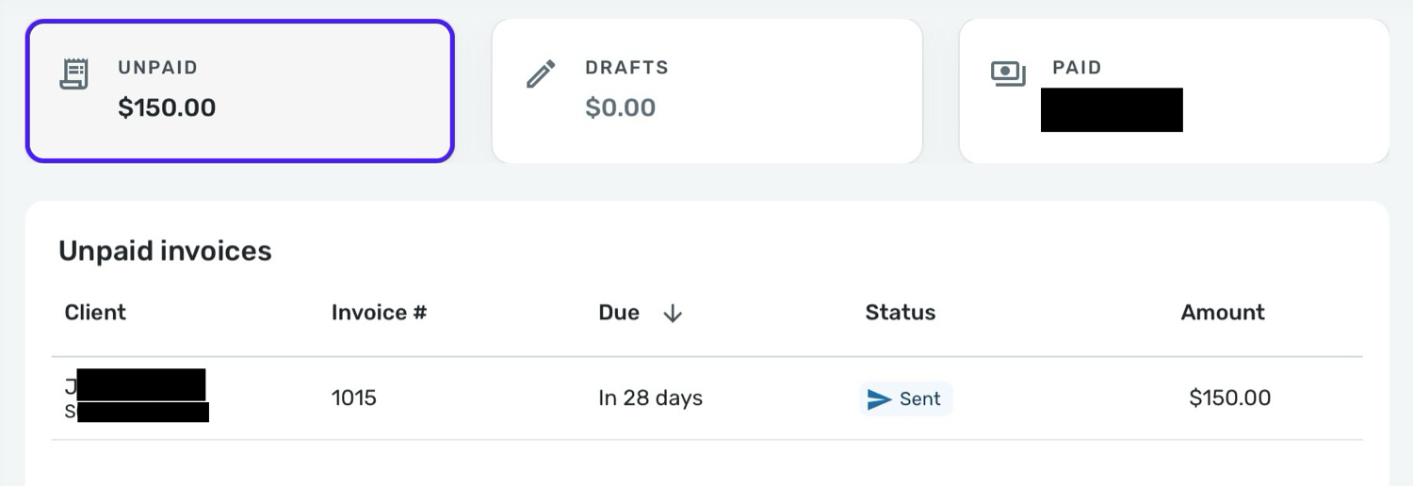Switch to the DRAFTS tab label
1413x487 pixels.
click(x=626, y=68)
